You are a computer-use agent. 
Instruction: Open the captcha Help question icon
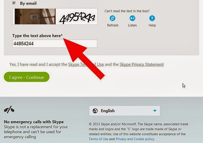(152, 18)
